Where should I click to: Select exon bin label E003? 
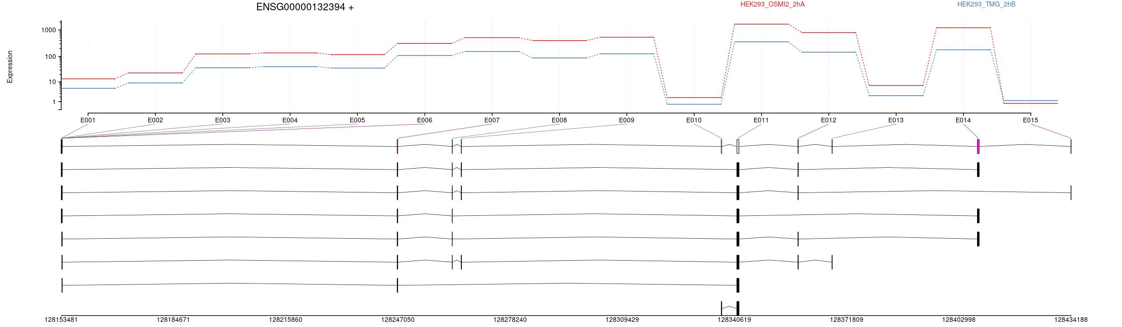(x=223, y=120)
